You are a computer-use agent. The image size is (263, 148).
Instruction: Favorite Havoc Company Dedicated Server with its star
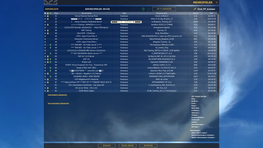[x=45, y=22]
